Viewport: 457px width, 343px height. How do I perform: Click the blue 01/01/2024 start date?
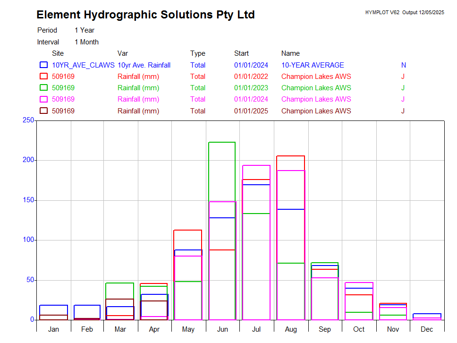point(251,65)
